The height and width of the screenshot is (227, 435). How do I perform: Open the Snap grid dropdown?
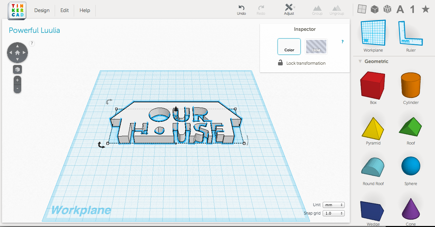(333, 213)
